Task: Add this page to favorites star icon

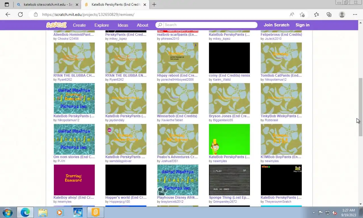Action: (x=302, y=14)
